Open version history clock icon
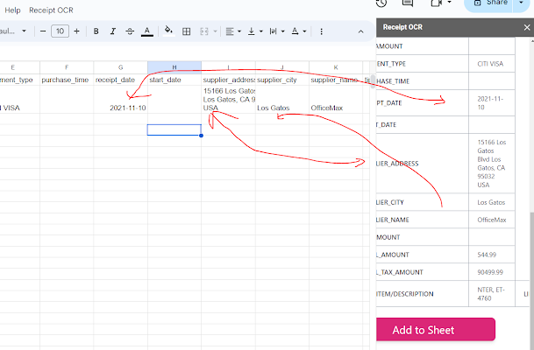534x350 pixels. click(381, 3)
